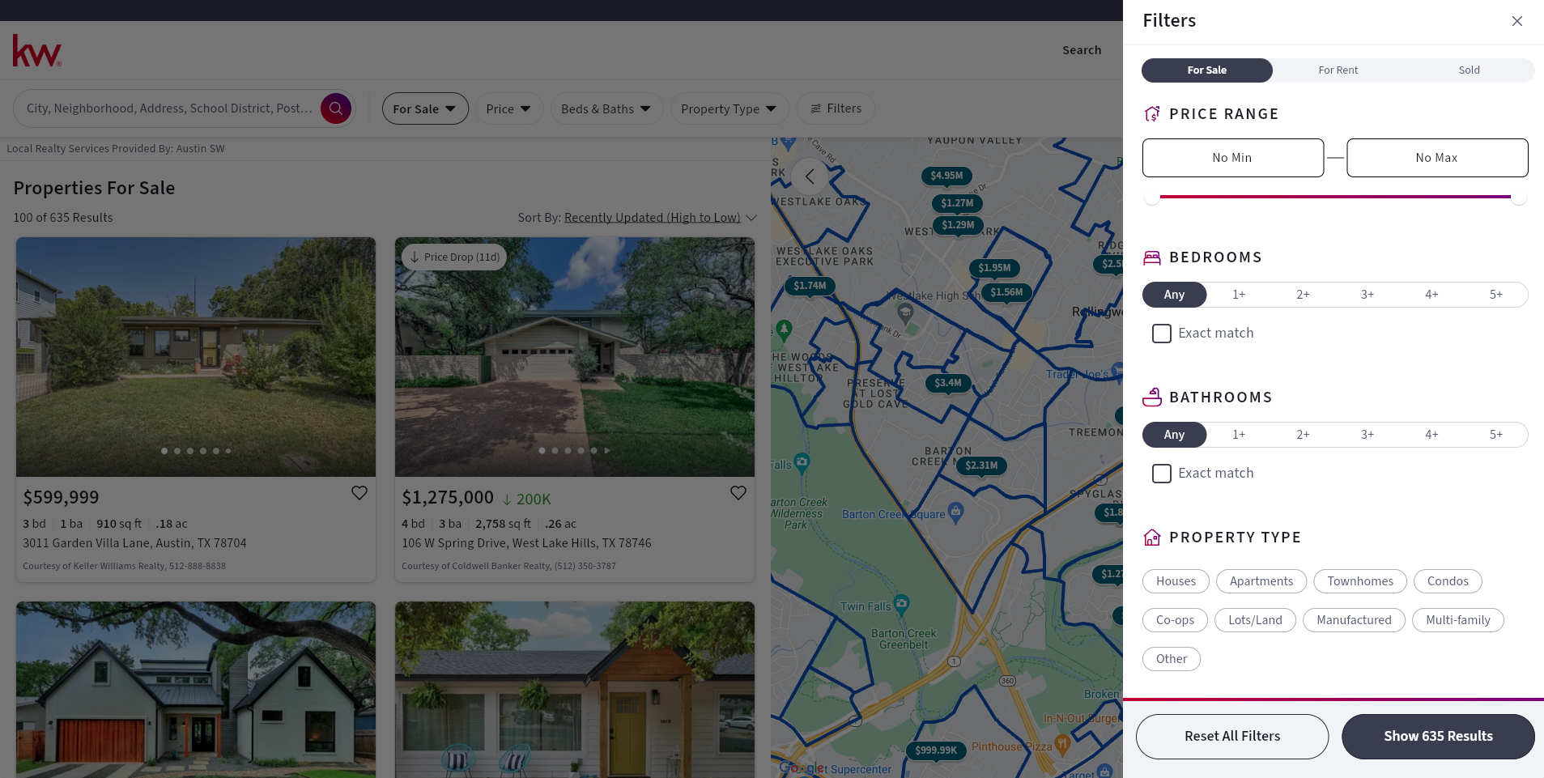The image size is (1544, 778).
Task: Close the Filters panel
Action: click(x=1516, y=21)
